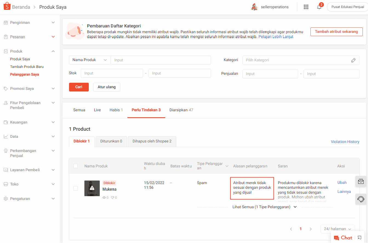Open the Dihapus oleh Shopee 2 tab

152,141
